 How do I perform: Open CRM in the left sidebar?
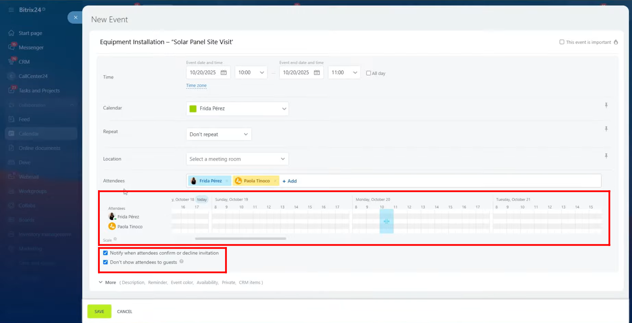pyautogui.click(x=24, y=62)
